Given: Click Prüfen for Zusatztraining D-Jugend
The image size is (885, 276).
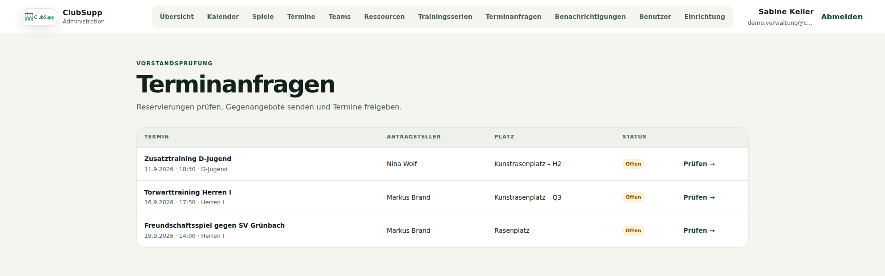Looking at the screenshot, I should [x=699, y=164].
